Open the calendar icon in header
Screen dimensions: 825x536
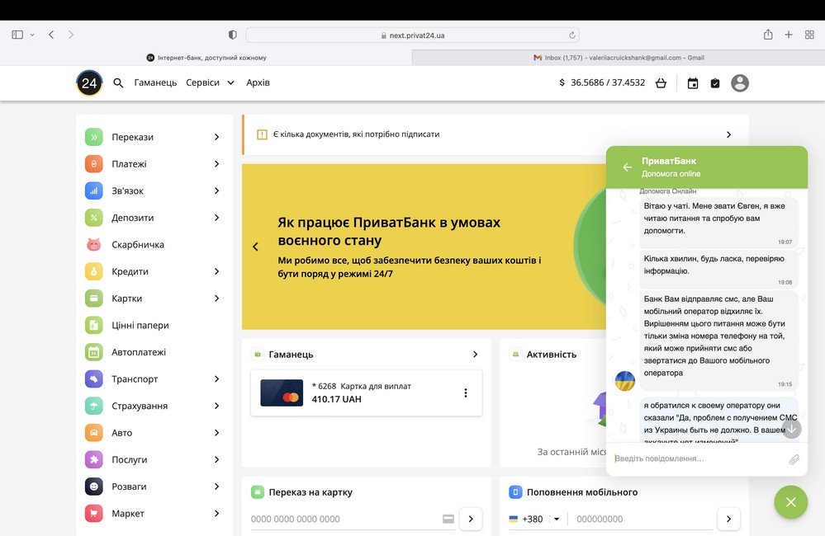(693, 83)
